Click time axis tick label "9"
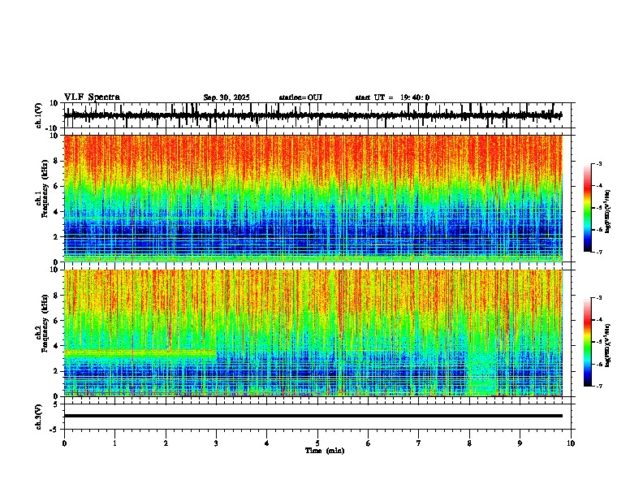The height and width of the screenshot is (497, 643). pos(520,443)
